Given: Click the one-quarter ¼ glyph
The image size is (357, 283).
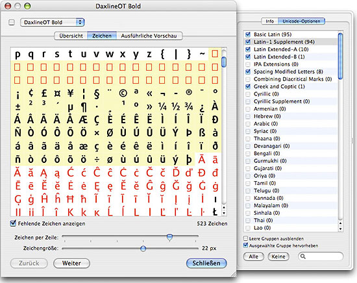Looking at the screenshot, I should coord(162,106).
